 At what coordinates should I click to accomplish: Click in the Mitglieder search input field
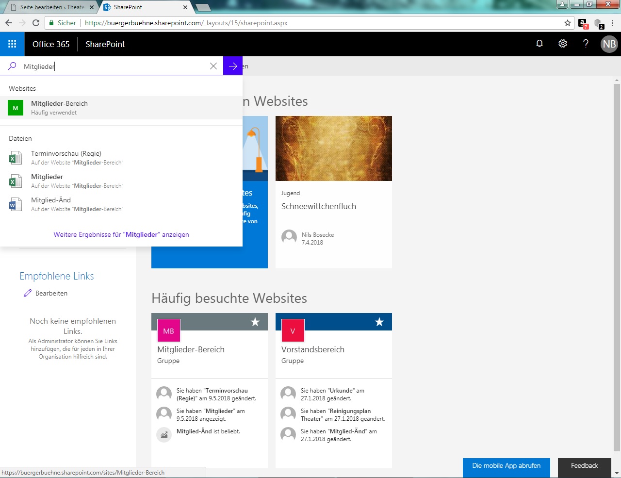click(116, 66)
